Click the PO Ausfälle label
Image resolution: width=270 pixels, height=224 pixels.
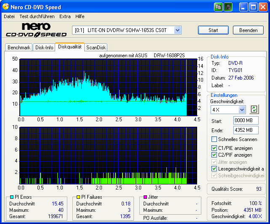pos(155,218)
